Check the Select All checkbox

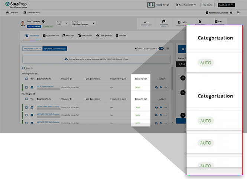click(x=23, y=68)
